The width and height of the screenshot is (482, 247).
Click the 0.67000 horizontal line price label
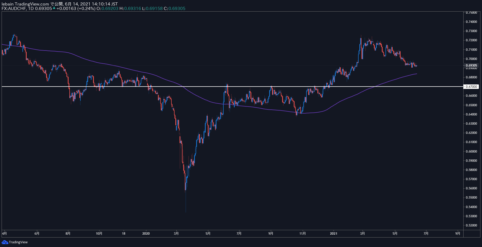click(471, 87)
